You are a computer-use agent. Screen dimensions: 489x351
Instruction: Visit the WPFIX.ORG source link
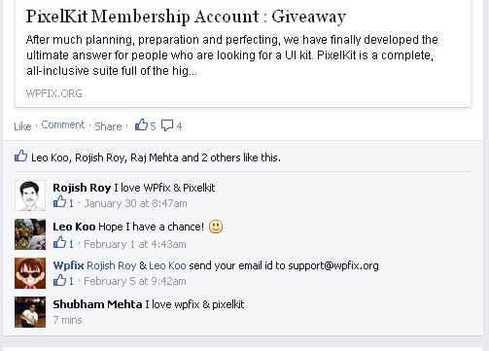(x=54, y=93)
